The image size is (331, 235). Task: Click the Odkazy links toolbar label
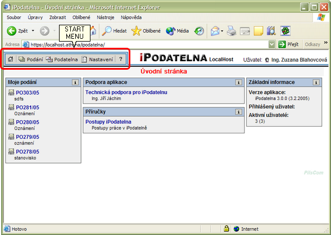point(312,44)
